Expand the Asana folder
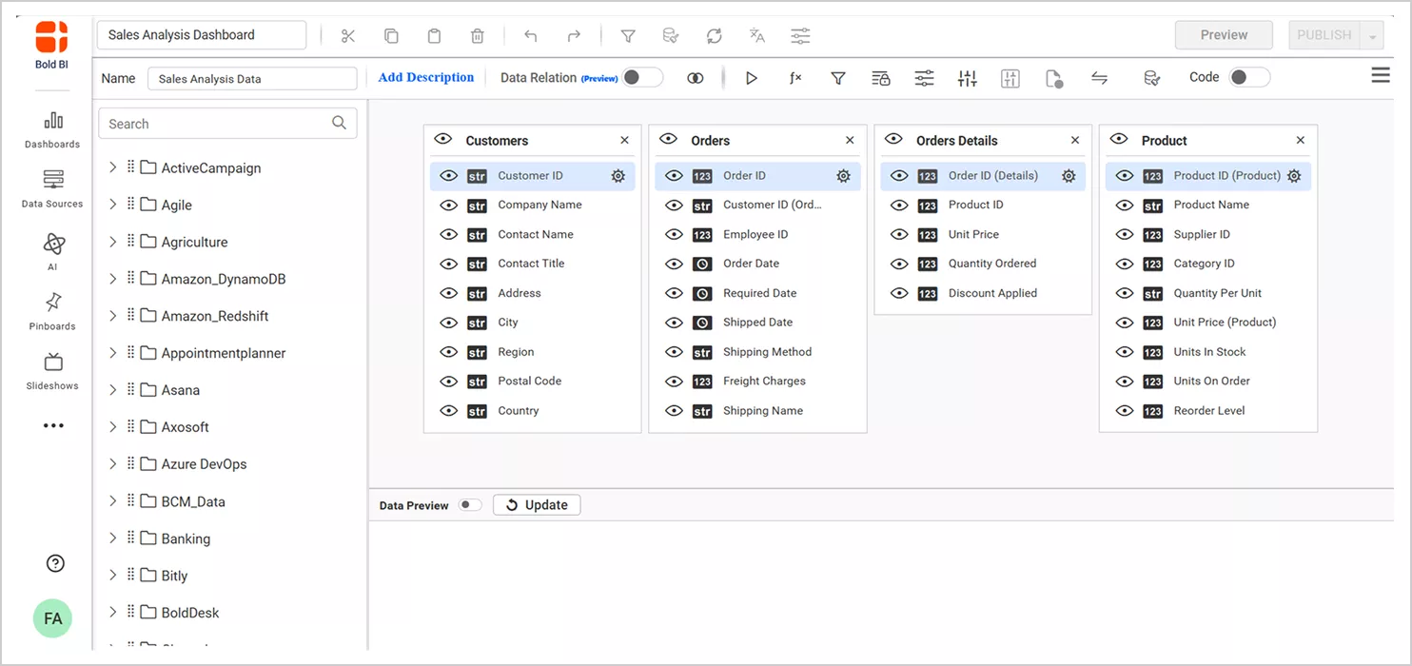The image size is (1412, 666). (112, 390)
